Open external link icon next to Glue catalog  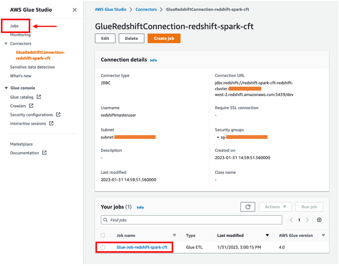pos(39,97)
